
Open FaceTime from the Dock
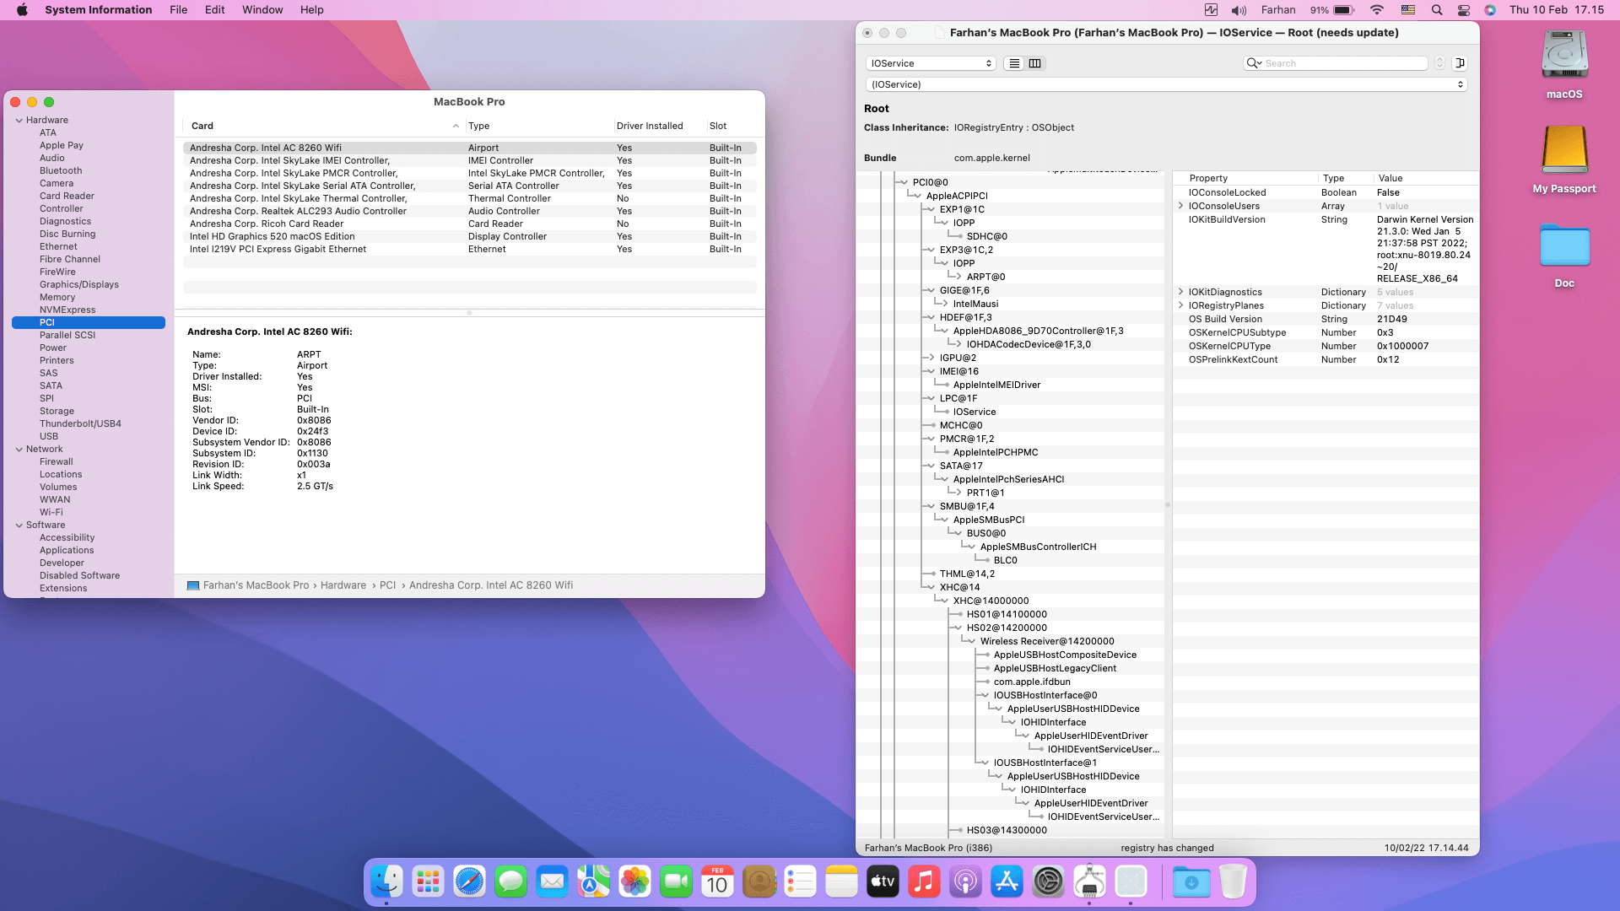click(x=676, y=882)
